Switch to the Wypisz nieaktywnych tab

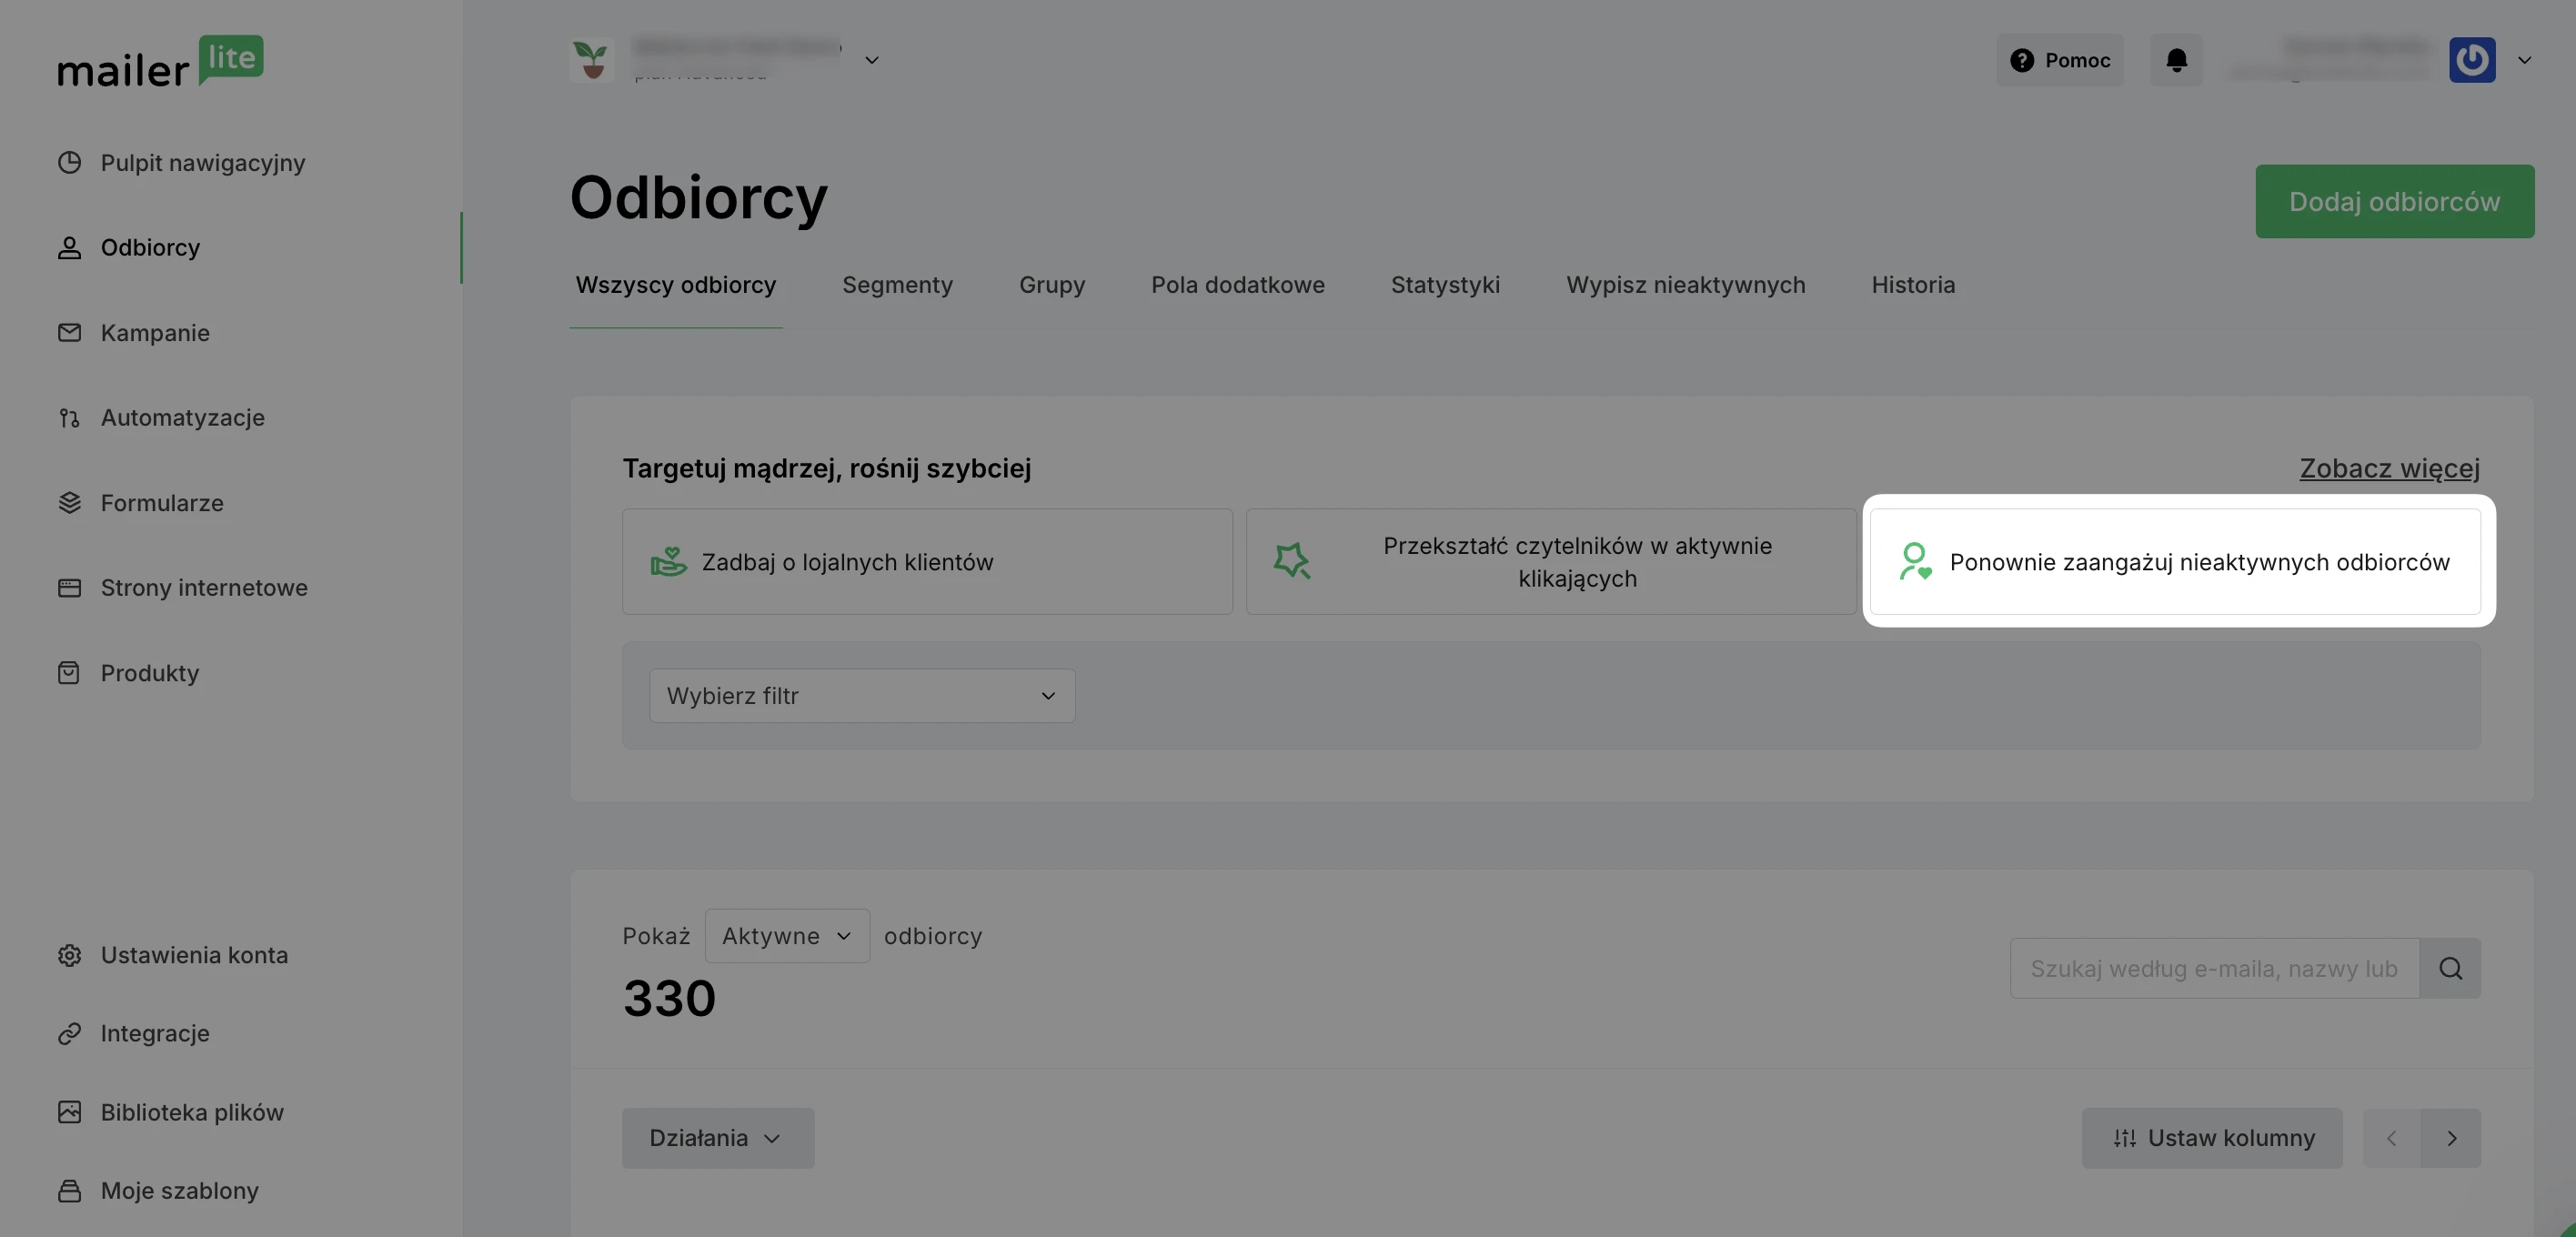pyautogui.click(x=1686, y=285)
